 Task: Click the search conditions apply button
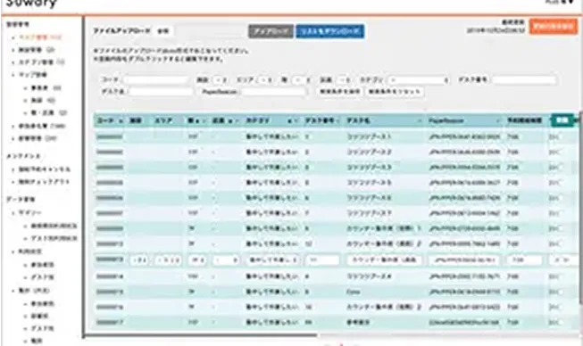pos(339,91)
